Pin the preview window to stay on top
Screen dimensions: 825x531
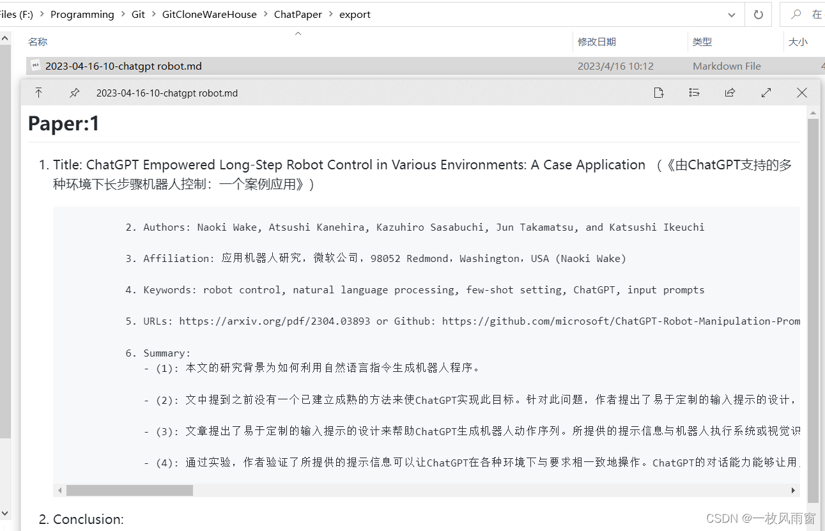click(74, 93)
